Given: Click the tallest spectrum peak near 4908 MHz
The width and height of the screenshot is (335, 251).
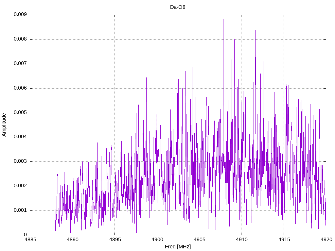Looking at the screenshot, I should pos(223,20).
